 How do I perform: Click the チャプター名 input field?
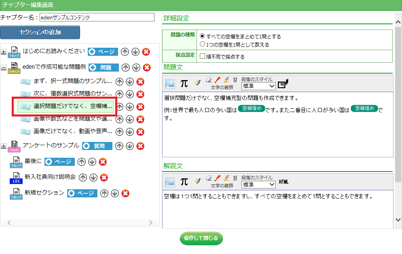pyautogui.click(x=97, y=17)
